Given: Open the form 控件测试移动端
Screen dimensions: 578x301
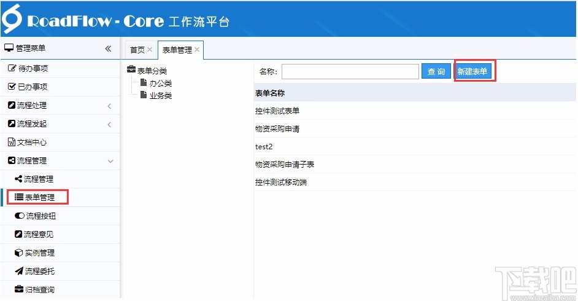Looking at the screenshot, I should point(281,182).
